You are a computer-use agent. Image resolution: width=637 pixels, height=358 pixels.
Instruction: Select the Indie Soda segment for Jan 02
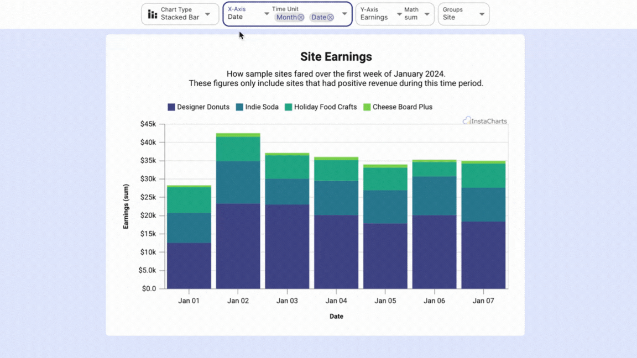pyautogui.click(x=238, y=183)
